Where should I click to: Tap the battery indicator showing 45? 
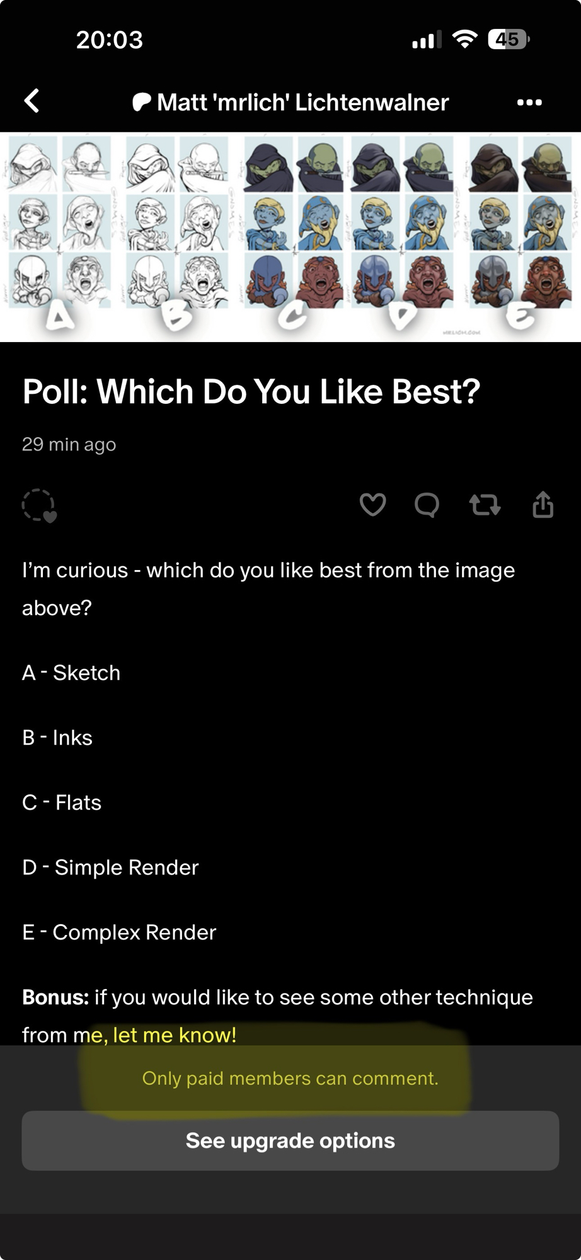(x=508, y=40)
